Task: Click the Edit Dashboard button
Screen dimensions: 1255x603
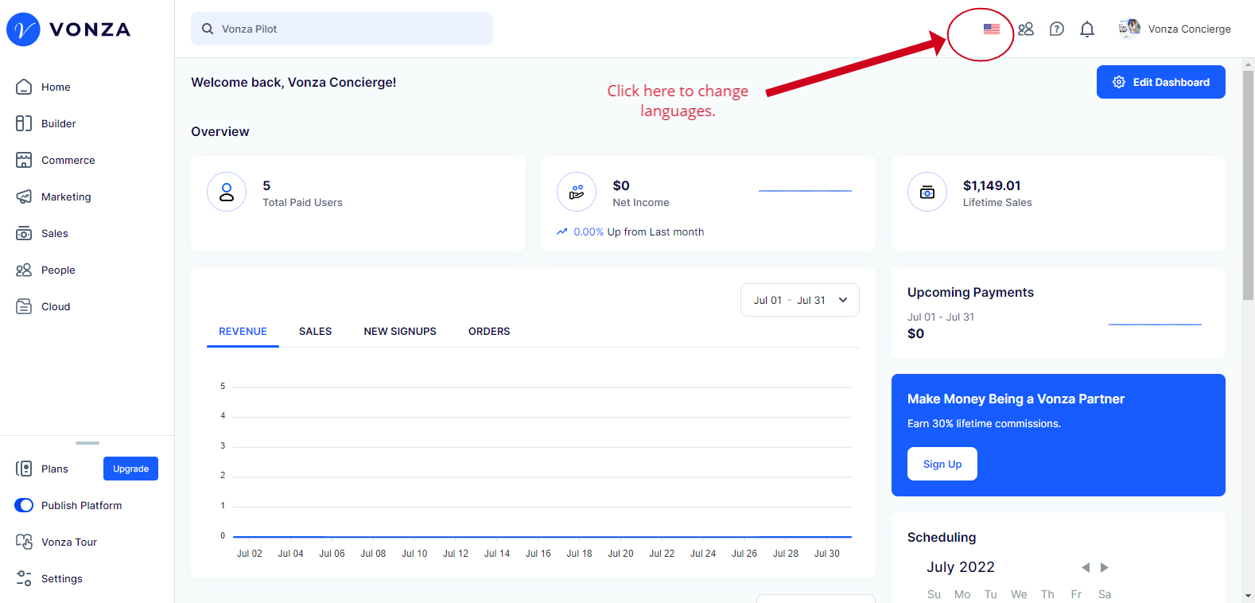Action: (x=1161, y=82)
